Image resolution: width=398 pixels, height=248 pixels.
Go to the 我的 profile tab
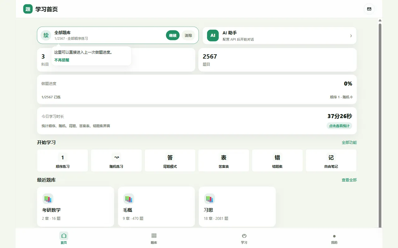(334, 239)
